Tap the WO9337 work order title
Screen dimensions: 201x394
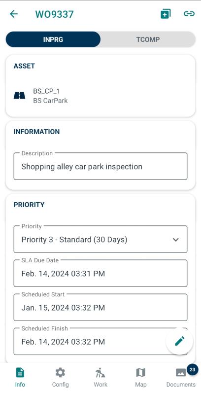pos(55,14)
